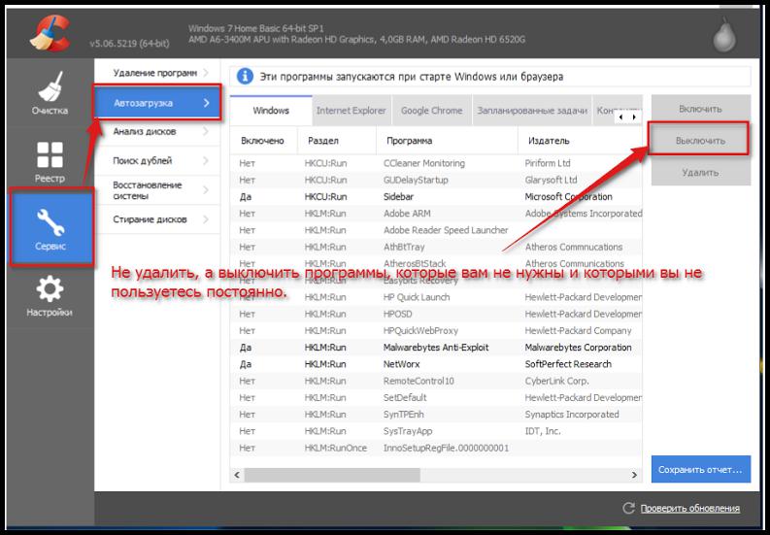Click the blue info icon
The image size is (770, 535).
click(245, 77)
